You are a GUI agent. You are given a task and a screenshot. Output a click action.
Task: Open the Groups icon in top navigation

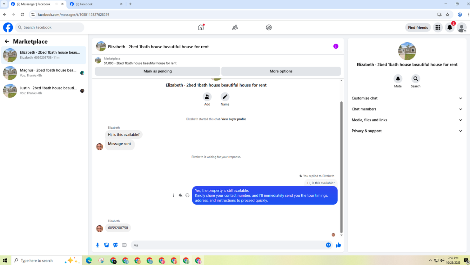(x=269, y=27)
